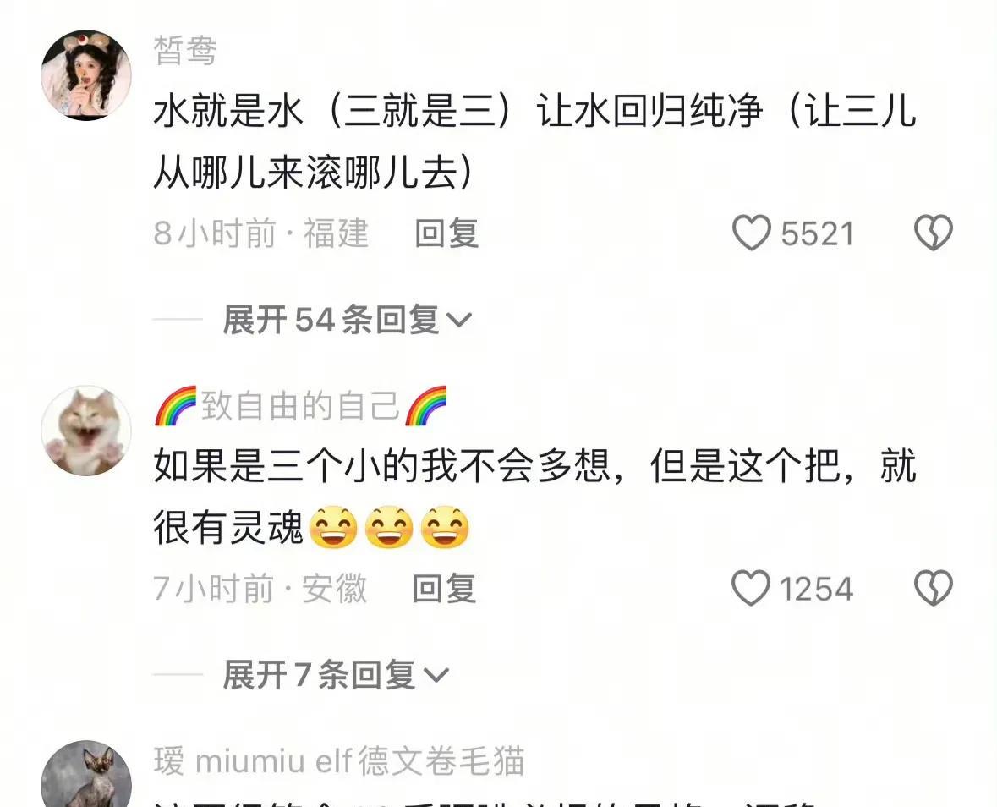This screenshot has height=807, width=997.
Task: Open 皙鸯's profile avatar
Action: (86, 74)
